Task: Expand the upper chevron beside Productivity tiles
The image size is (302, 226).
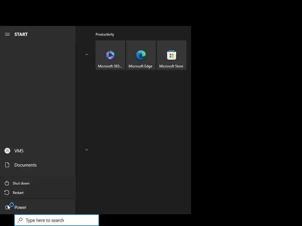Action: [x=87, y=54]
